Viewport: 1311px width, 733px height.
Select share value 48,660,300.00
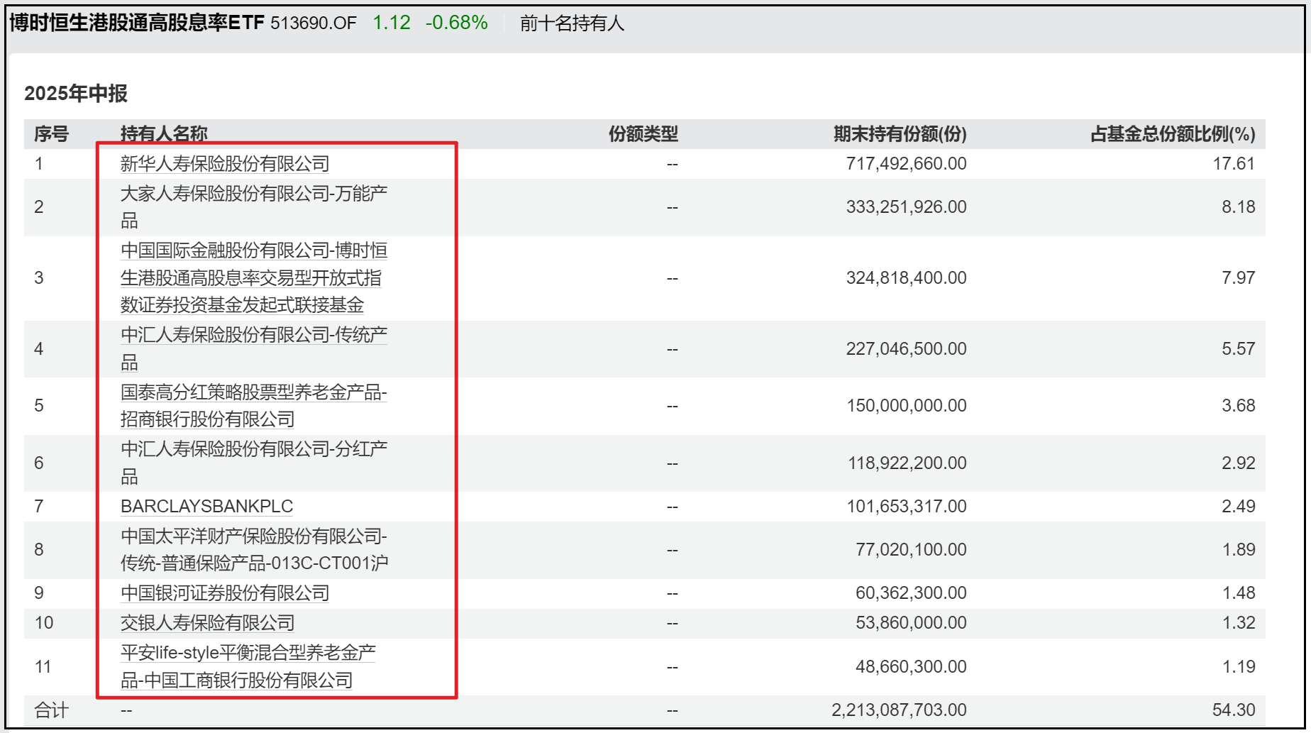(911, 666)
